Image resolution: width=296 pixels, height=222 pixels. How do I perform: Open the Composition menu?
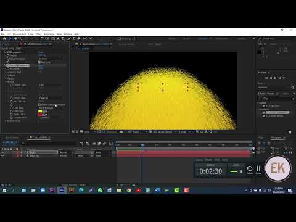(x=20, y=34)
